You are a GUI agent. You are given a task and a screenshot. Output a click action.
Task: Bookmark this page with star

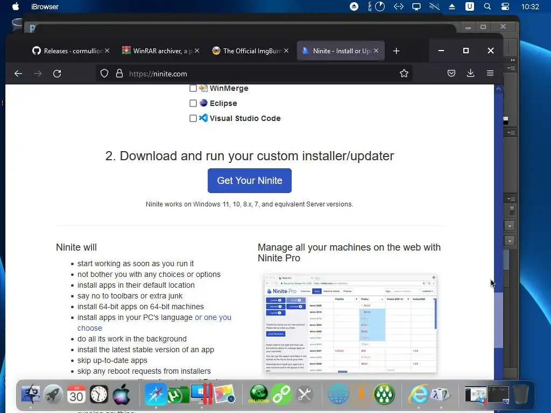coord(404,73)
